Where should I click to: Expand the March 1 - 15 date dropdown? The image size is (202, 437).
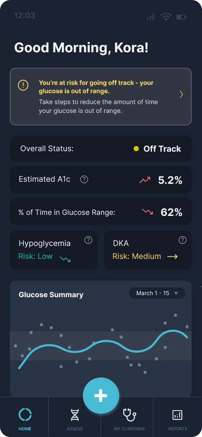click(x=157, y=293)
